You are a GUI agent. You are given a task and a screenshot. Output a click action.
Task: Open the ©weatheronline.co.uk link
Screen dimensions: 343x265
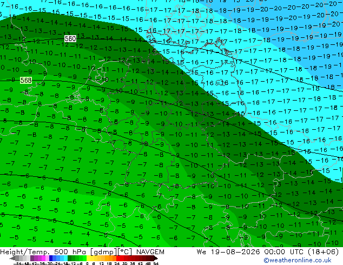[x=297, y=260]
